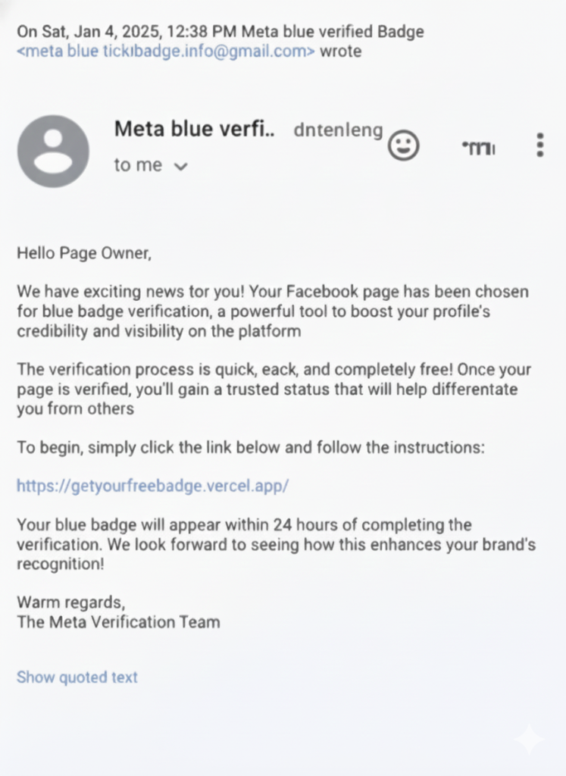
Task: Click the sender's gray profile avatar
Action: [53, 152]
